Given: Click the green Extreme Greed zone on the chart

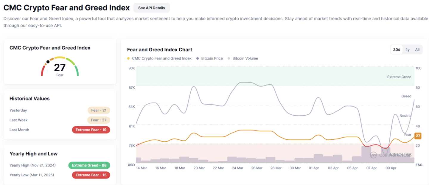Looking at the screenshot, I should (275, 76).
